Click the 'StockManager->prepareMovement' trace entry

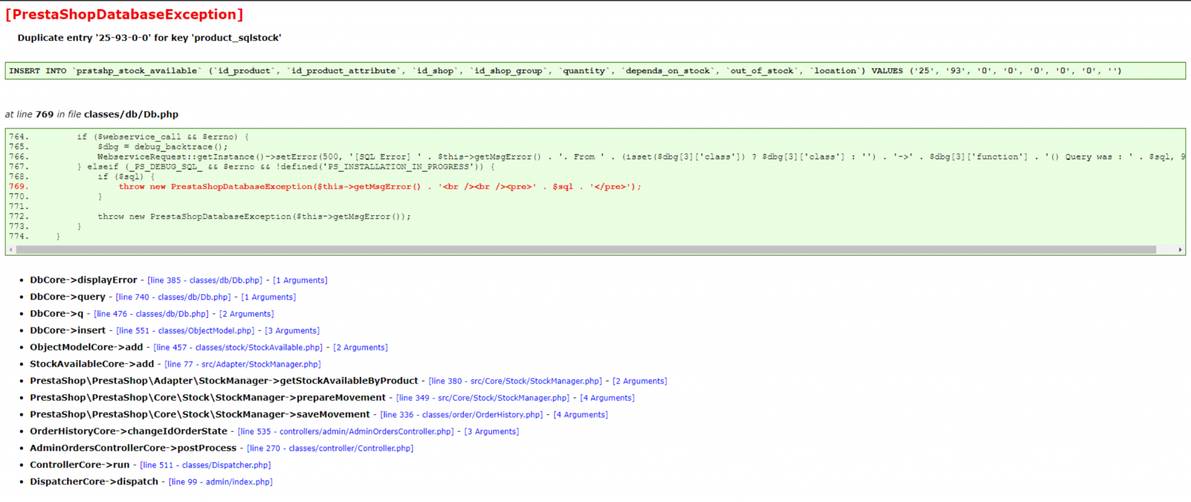point(208,397)
